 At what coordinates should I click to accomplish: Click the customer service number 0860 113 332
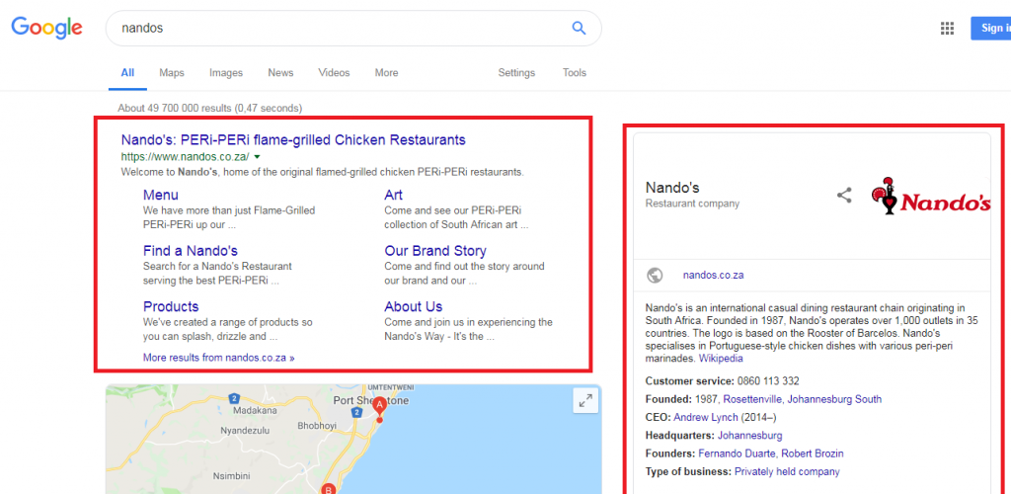(768, 381)
